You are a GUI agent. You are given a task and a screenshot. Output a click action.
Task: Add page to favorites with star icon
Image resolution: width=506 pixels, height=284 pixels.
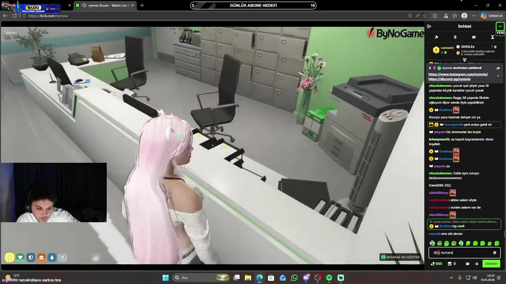click(425, 16)
